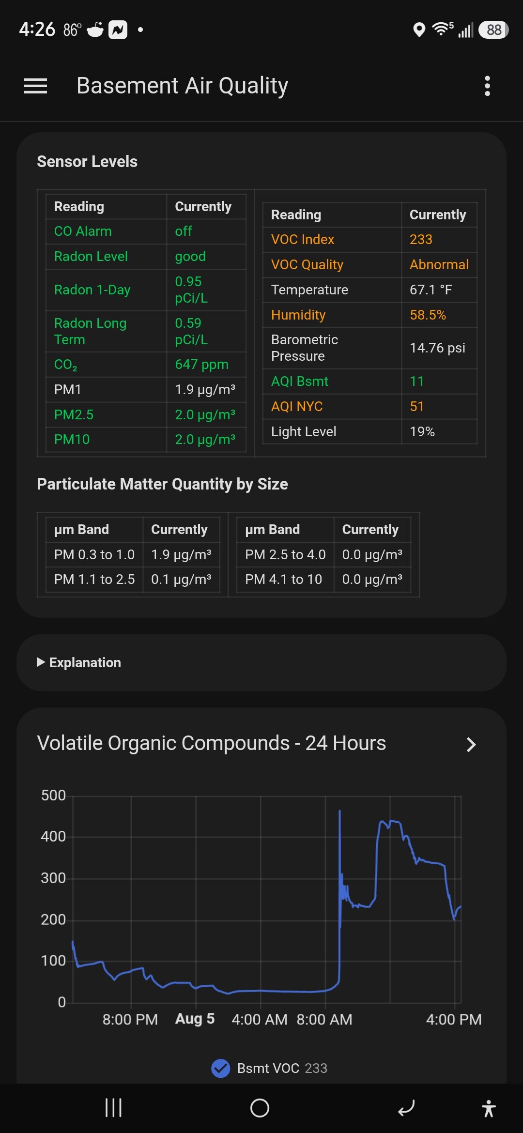Tap the Android back button
523x1133 pixels.
pyautogui.click(x=406, y=1108)
